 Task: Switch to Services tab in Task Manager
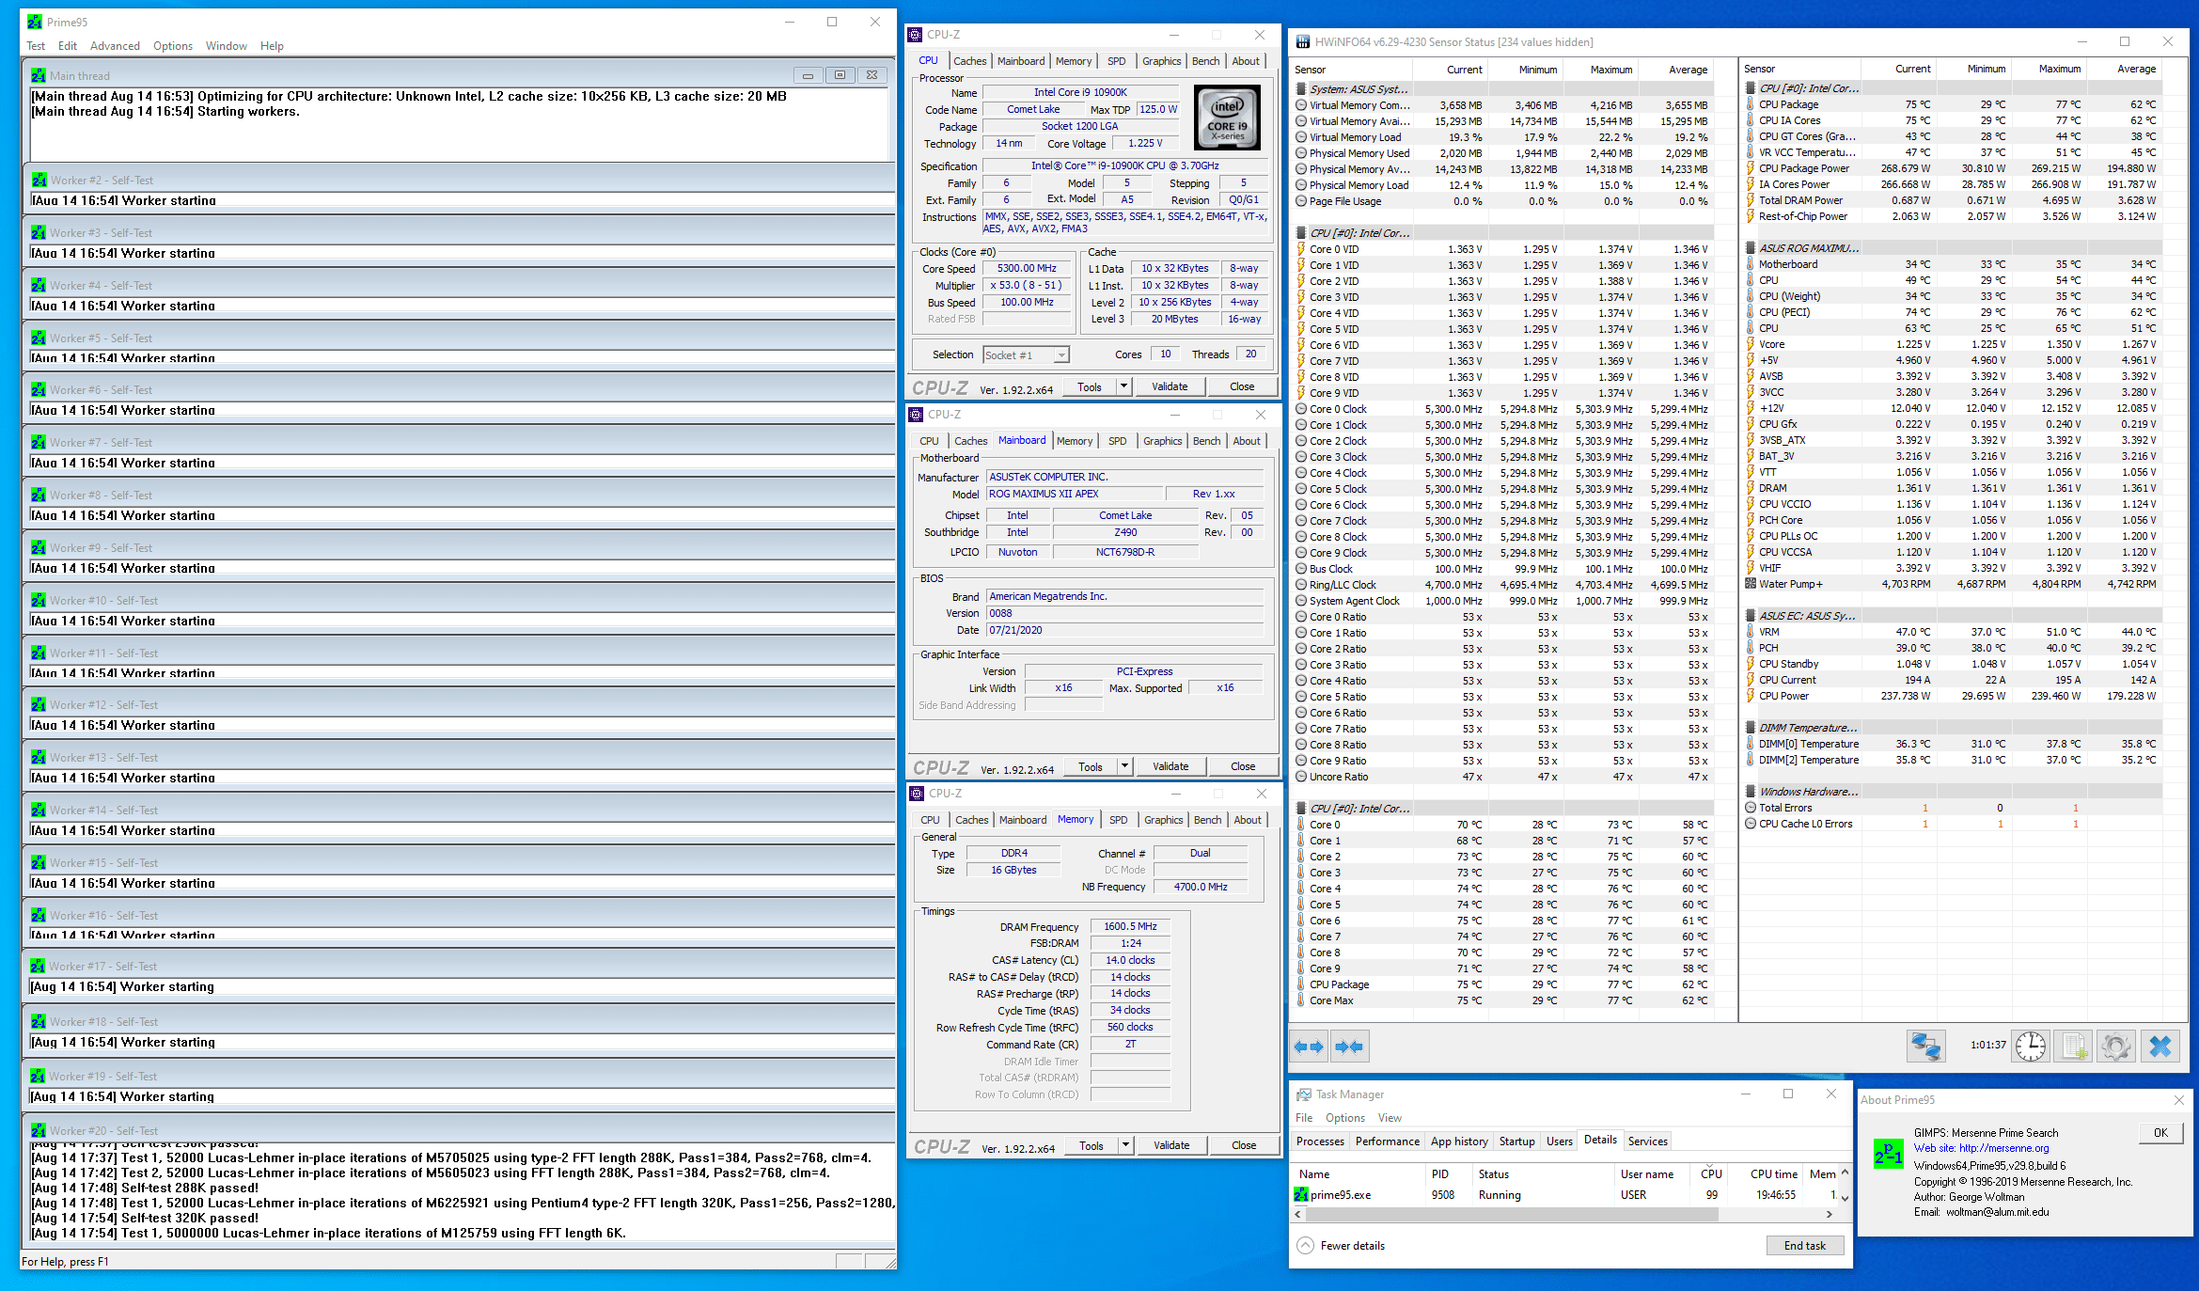coord(1647,1141)
